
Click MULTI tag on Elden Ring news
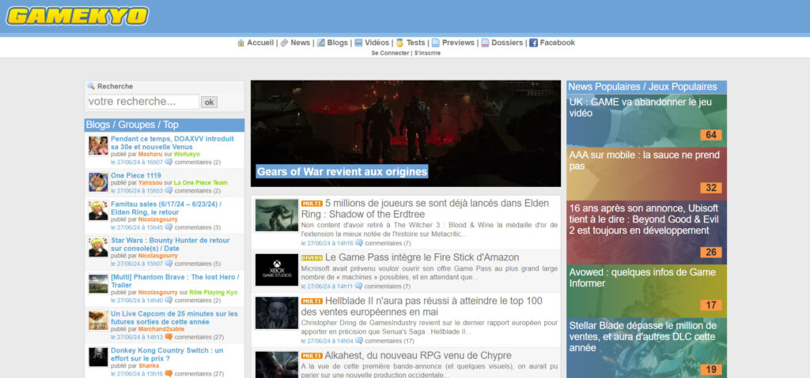(x=312, y=204)
